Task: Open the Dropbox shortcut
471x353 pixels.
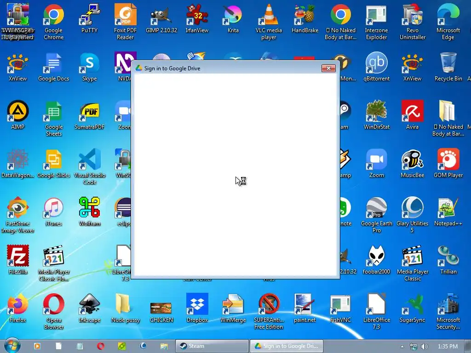Action: pyautogui.click(x=197, y=308)
